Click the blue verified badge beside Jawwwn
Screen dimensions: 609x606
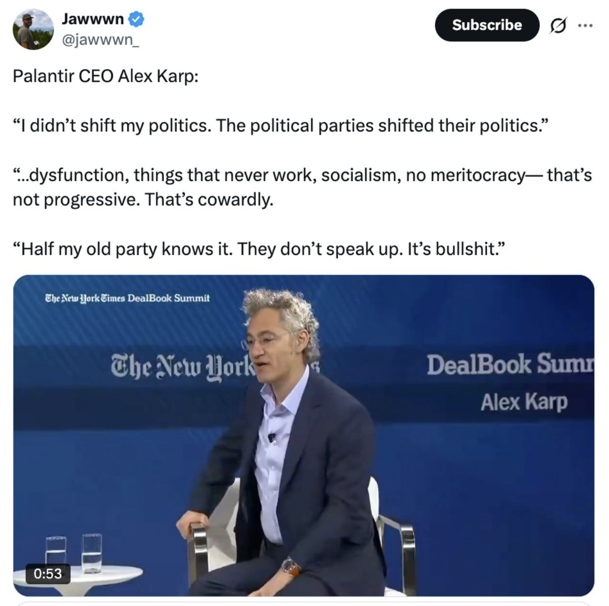click(136, 19)
